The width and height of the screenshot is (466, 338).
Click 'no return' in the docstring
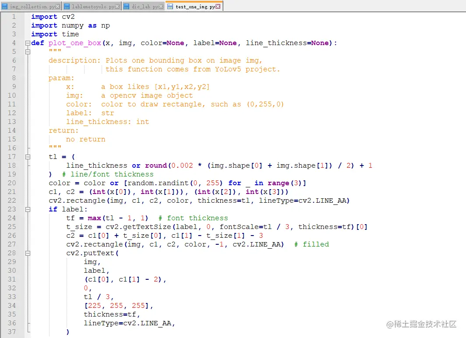tap(85, 139)
